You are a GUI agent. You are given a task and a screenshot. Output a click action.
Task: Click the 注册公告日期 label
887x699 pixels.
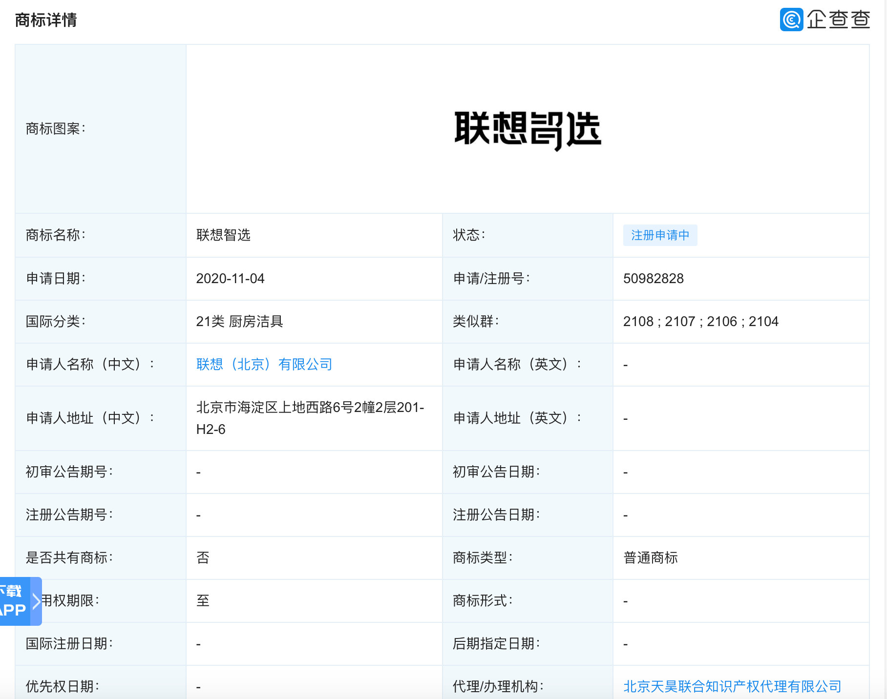pyautogui.click(x=496, y=514)
